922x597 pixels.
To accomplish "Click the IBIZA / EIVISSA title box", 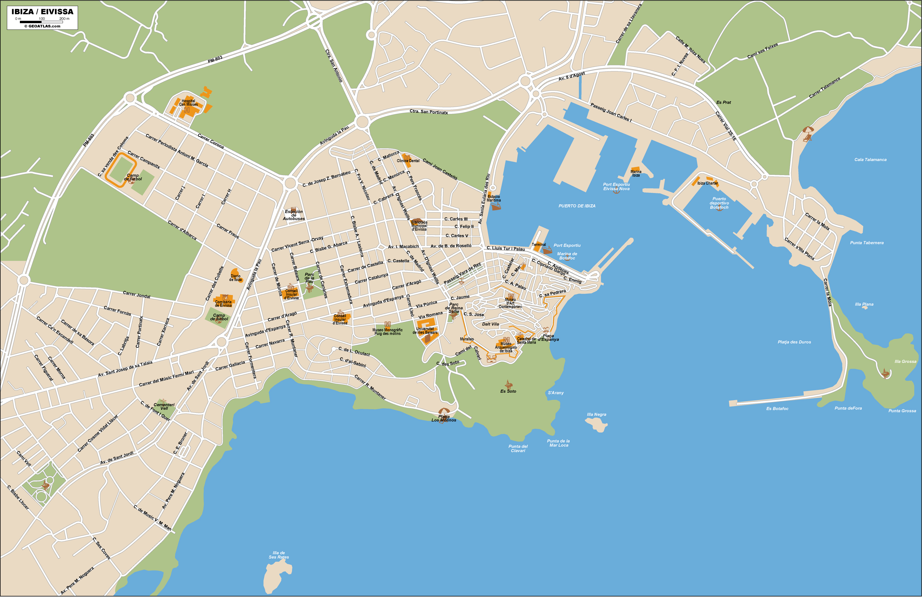I will point(42,12).
